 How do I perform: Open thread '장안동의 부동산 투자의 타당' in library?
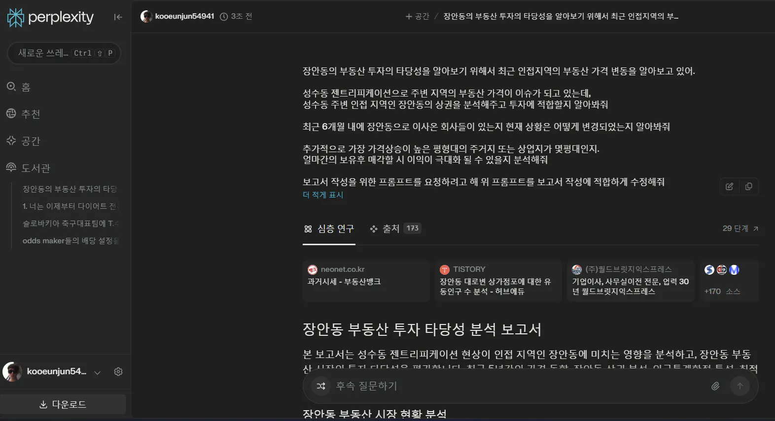coord(70,189)
